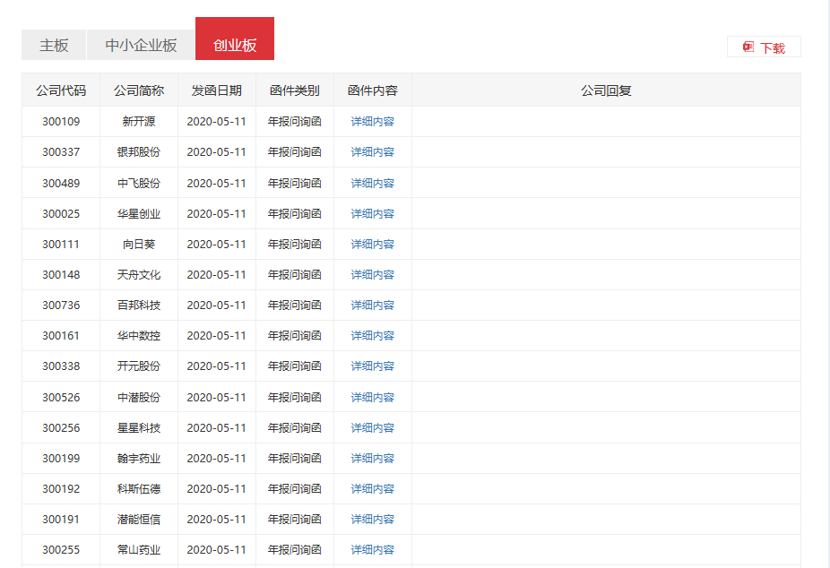This screenshot has width=830, height=568.
Task: Click 年报问询函 in the 新开源 row
Action: [x=294, y=122]
